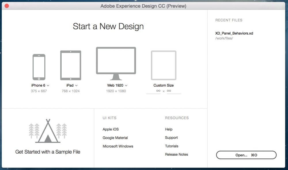Choose the Web 1920 monitor icon
288x170 pixels.
pyautogui.click(x=116, y=64)
